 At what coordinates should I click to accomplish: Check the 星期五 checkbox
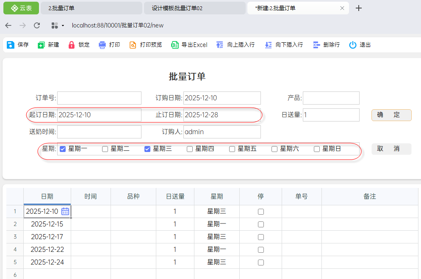[232, 149]
